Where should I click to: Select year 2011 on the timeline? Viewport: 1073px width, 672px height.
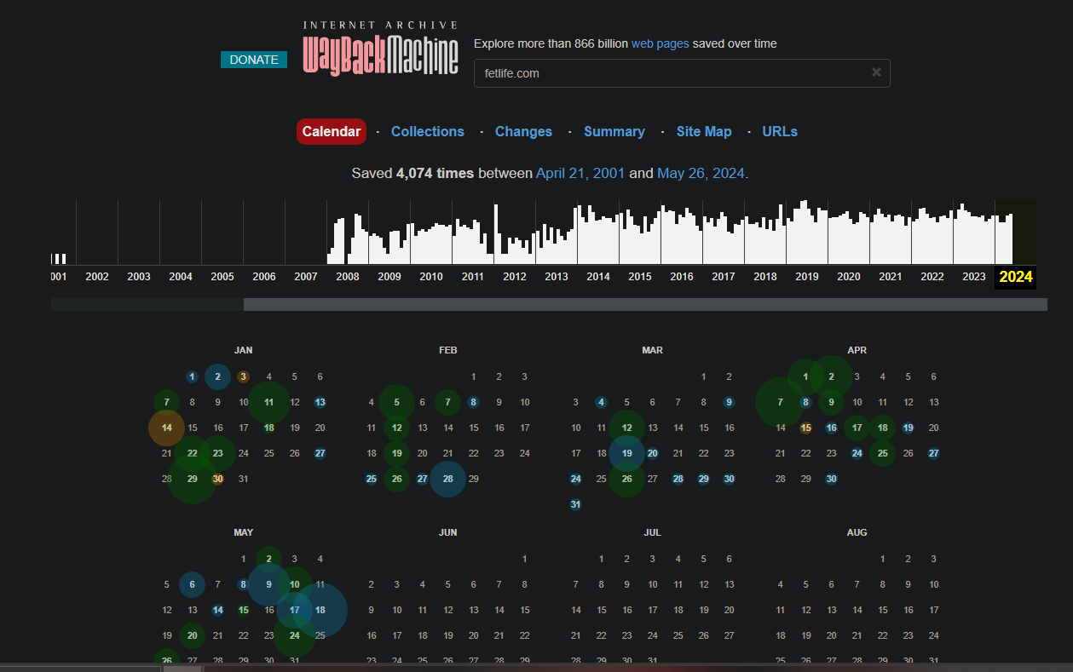tap(473, 277)
